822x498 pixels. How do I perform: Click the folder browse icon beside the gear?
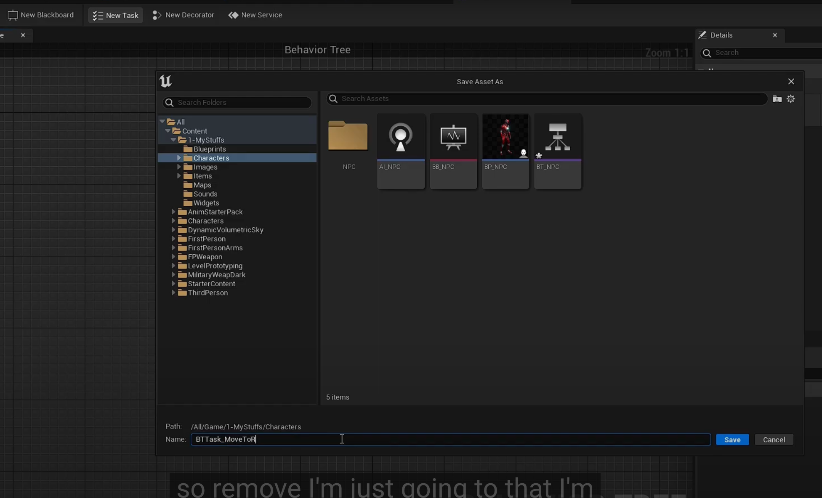[777, 99]
